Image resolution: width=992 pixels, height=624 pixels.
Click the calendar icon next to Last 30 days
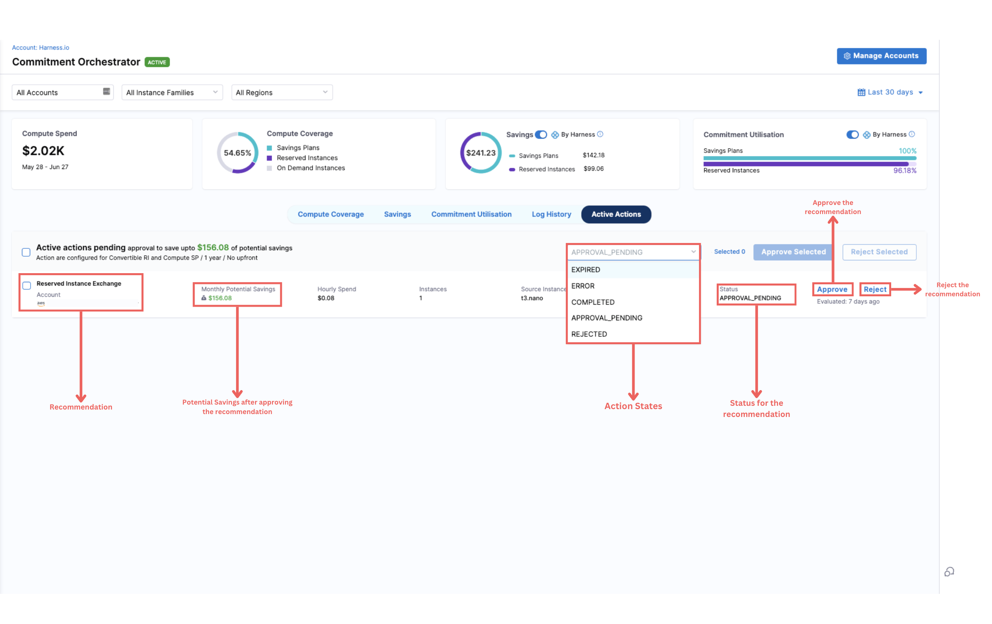(861, 92)
